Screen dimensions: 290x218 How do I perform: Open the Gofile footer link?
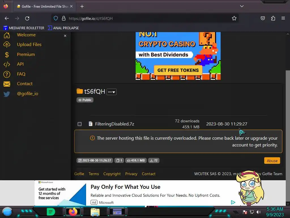79,174
